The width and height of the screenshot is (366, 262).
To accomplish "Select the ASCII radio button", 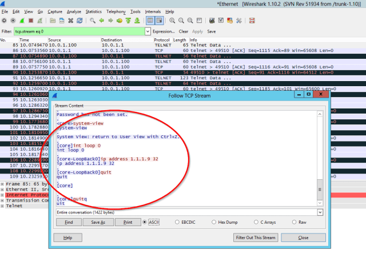I will [145, 222].
